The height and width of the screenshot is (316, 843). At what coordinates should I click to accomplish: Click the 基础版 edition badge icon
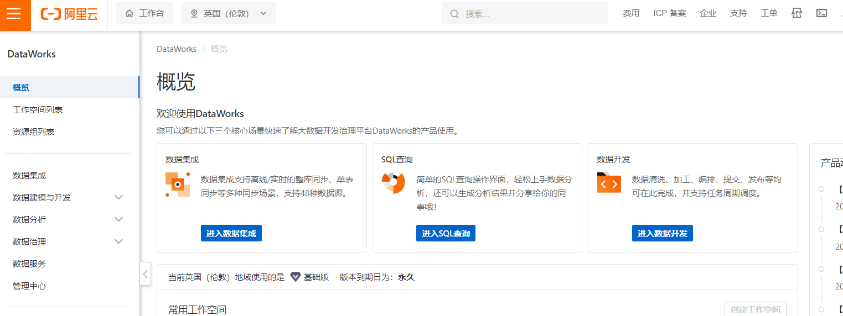point(296,277)
